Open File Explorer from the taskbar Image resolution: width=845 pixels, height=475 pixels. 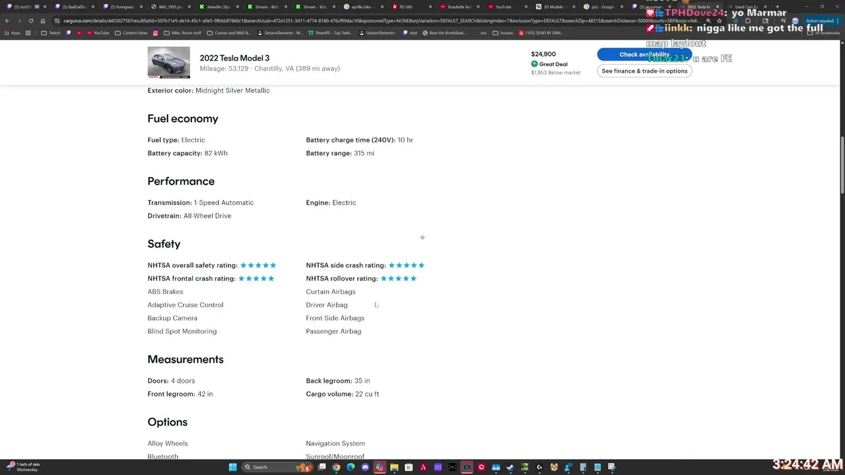point(394,467)
